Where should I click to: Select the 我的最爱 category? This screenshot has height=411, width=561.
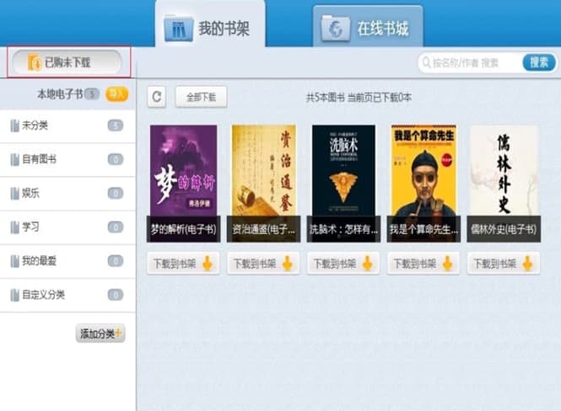[x=67, y=261]
